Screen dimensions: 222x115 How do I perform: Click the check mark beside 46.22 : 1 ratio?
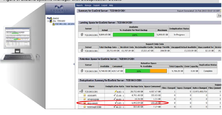pos(114,107)
